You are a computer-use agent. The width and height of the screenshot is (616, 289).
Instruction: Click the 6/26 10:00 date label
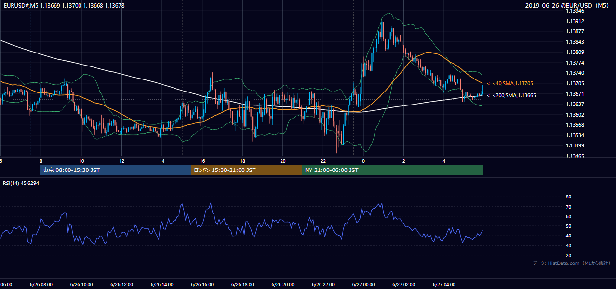(x=81, y=285)
